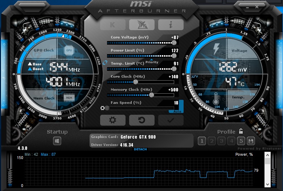283x191 pixels.
Task: Click the Priority marker under Power Limit
Action: coord(152,62)
